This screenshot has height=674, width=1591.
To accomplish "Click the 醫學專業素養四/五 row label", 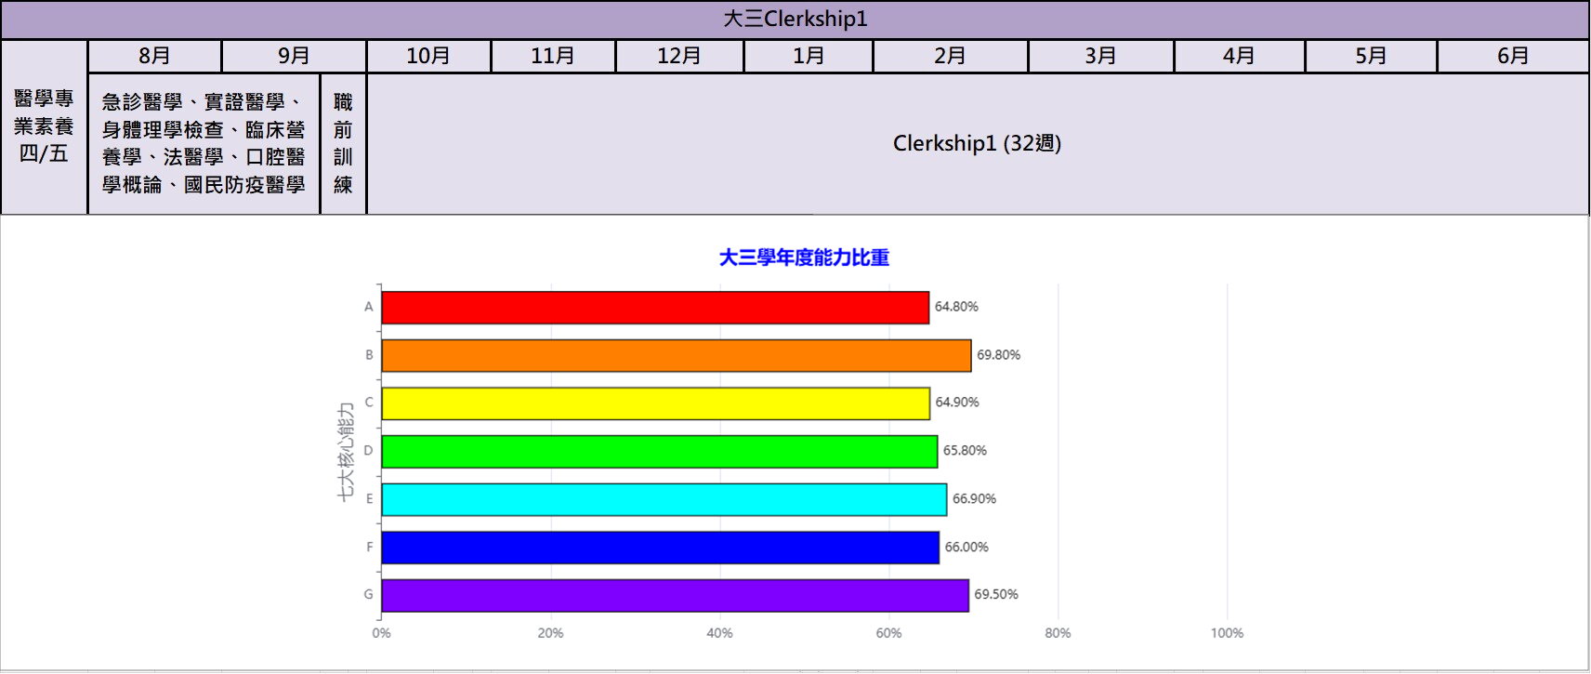I will point(44,126).
